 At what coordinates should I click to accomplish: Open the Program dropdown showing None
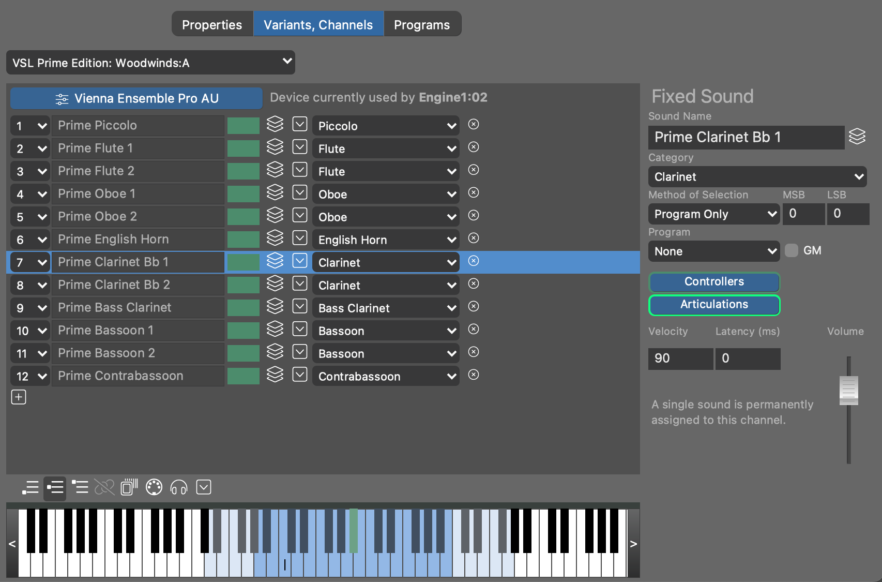click(714, 251)
